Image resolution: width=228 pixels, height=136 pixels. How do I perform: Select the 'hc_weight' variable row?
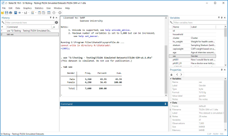tap(193, 41)
